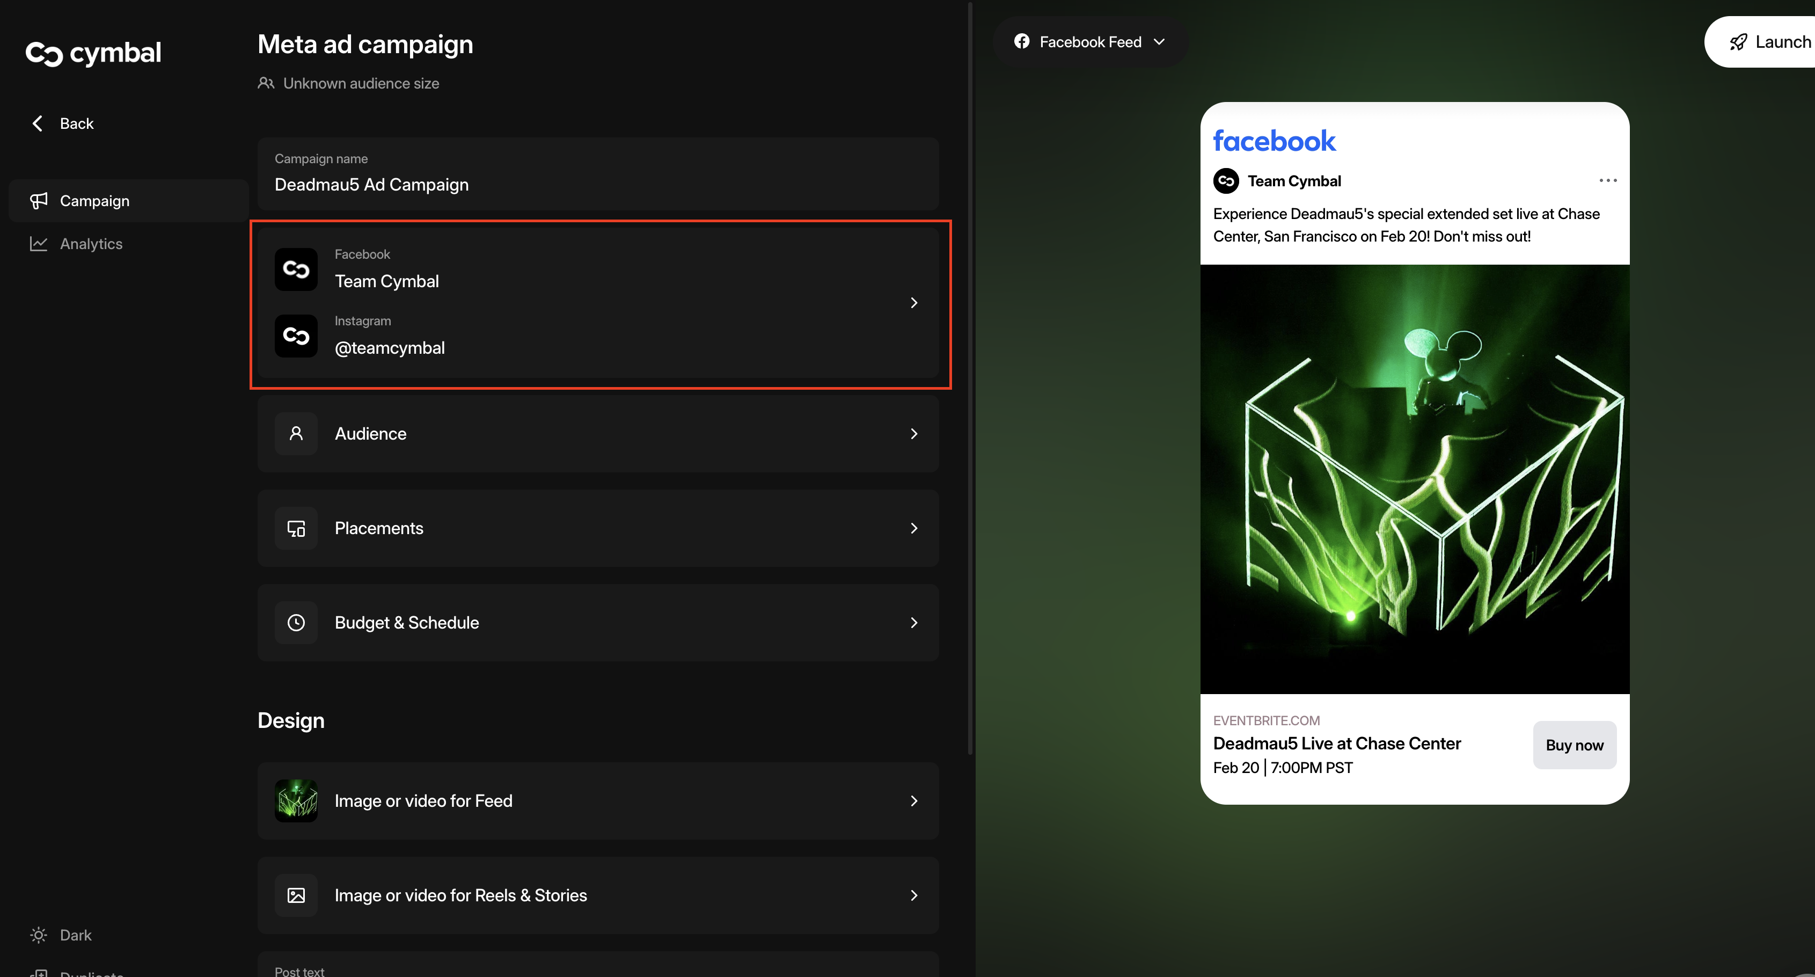Screen dimensions: 1815x977
Task: Expand the Audience section chevron
Action: [x=914, y=434]
